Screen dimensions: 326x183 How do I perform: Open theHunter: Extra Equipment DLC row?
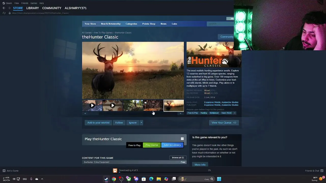pyautogui.click(x=134, y=162)
